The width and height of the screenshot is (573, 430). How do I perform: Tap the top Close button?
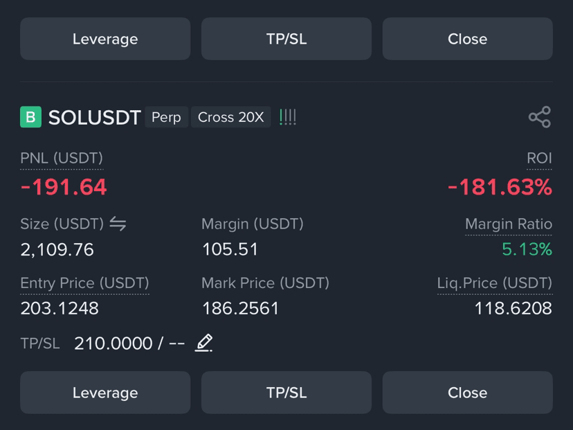point(467,39)
